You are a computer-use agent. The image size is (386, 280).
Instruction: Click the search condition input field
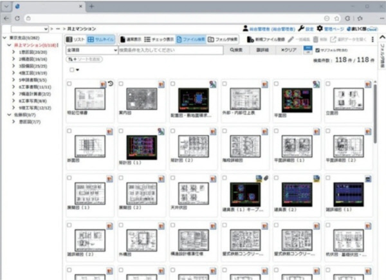[171, 50]
